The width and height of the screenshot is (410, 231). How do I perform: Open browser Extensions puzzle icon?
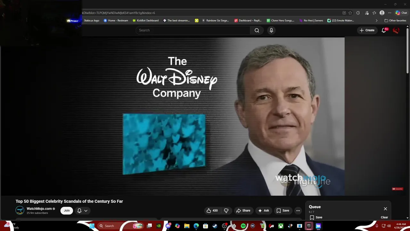358,13
